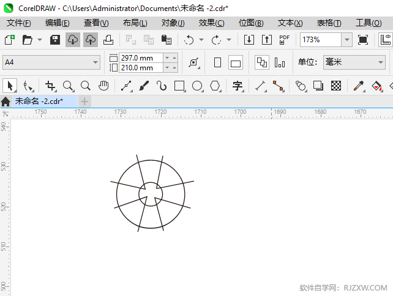Screen dimensions: 393x296
Task: Open the 表格(T) menu
Action: 329,23
